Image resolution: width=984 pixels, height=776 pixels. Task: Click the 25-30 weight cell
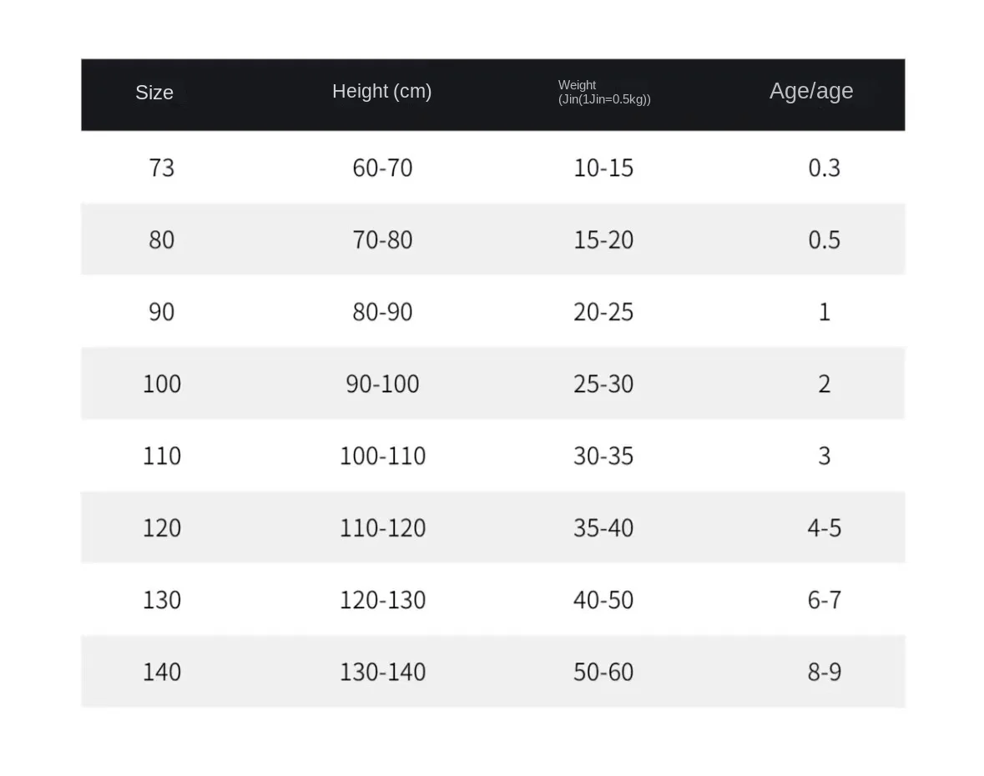(x=603, y=384)
